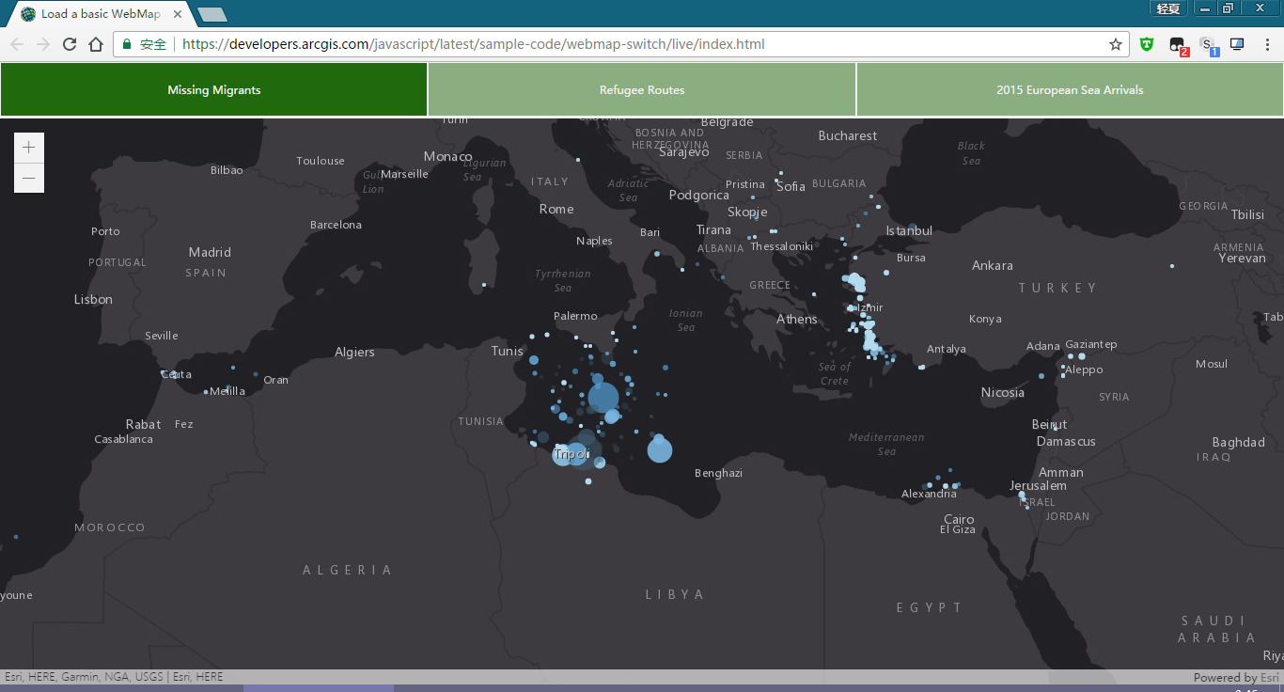Viewport: 1284px width, 692px height.
Task: Click the monitor cast extension icon
Action: [x=1237, y=44]
